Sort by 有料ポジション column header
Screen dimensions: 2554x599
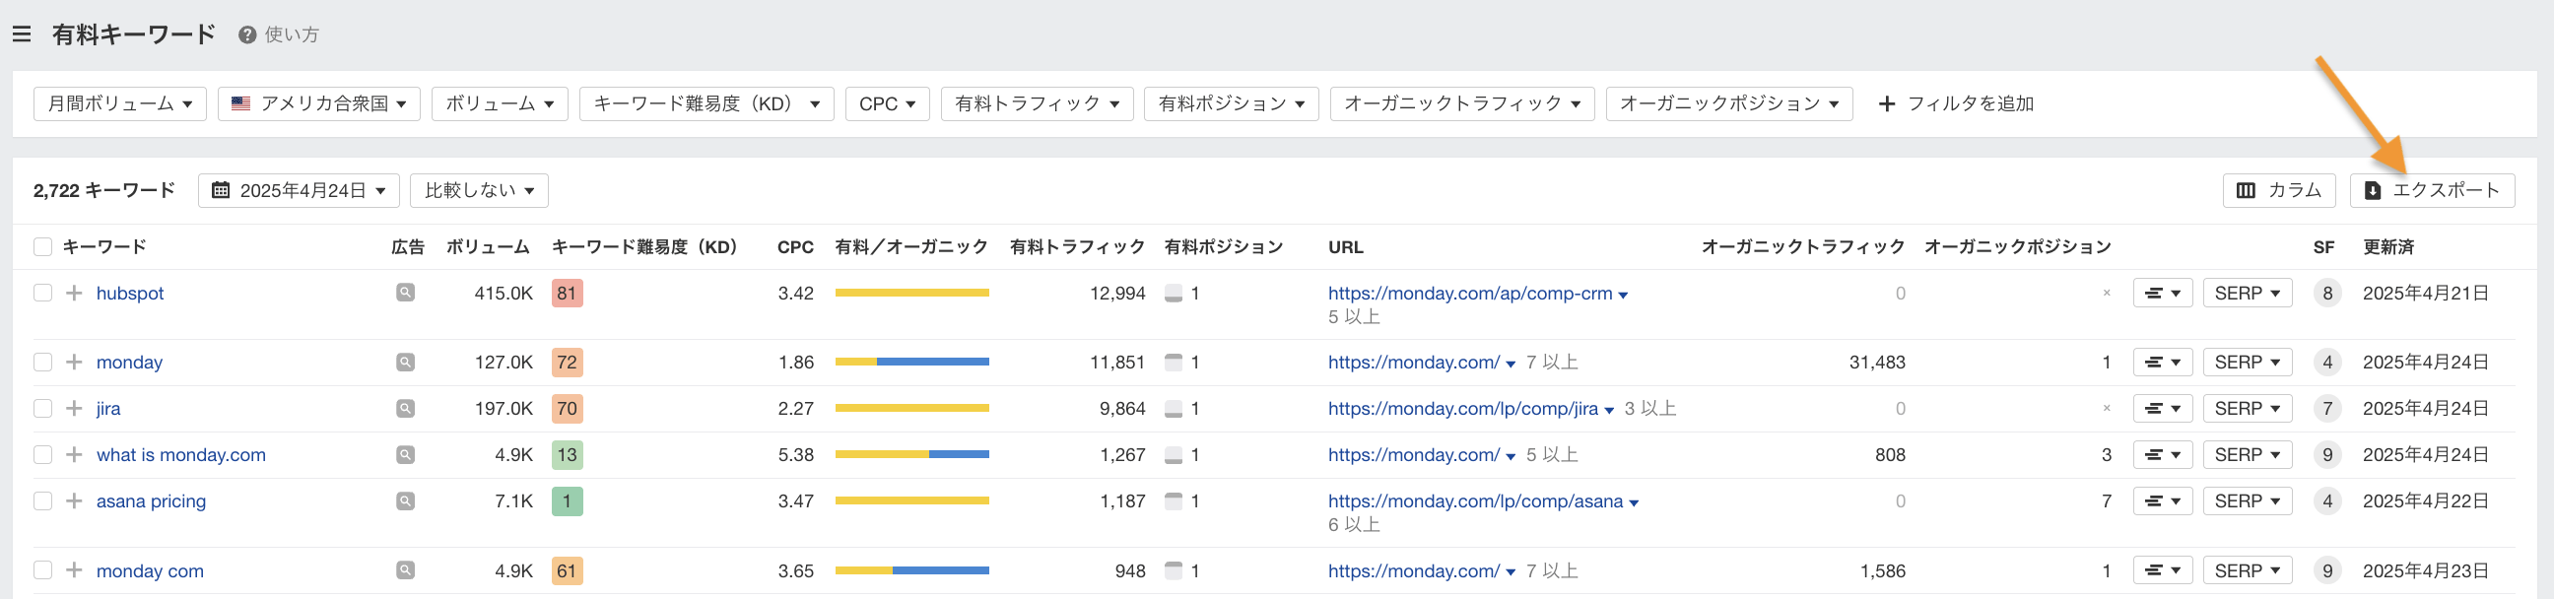(x=1224, y=247)
